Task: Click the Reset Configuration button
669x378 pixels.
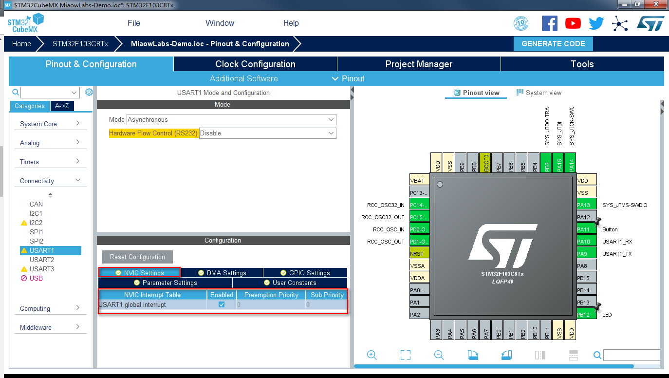Action: click(137, 257)
